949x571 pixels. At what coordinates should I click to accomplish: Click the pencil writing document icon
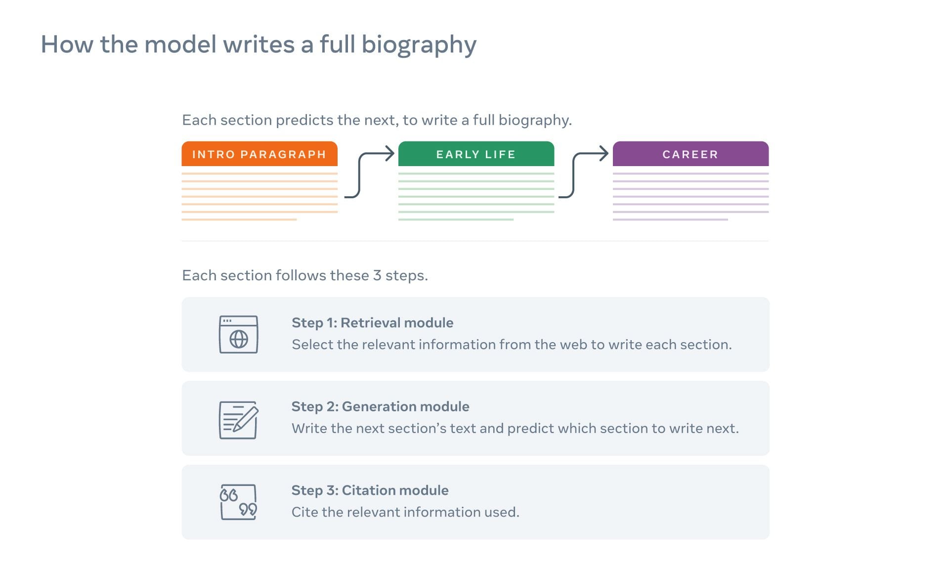[x=238, y=419]
